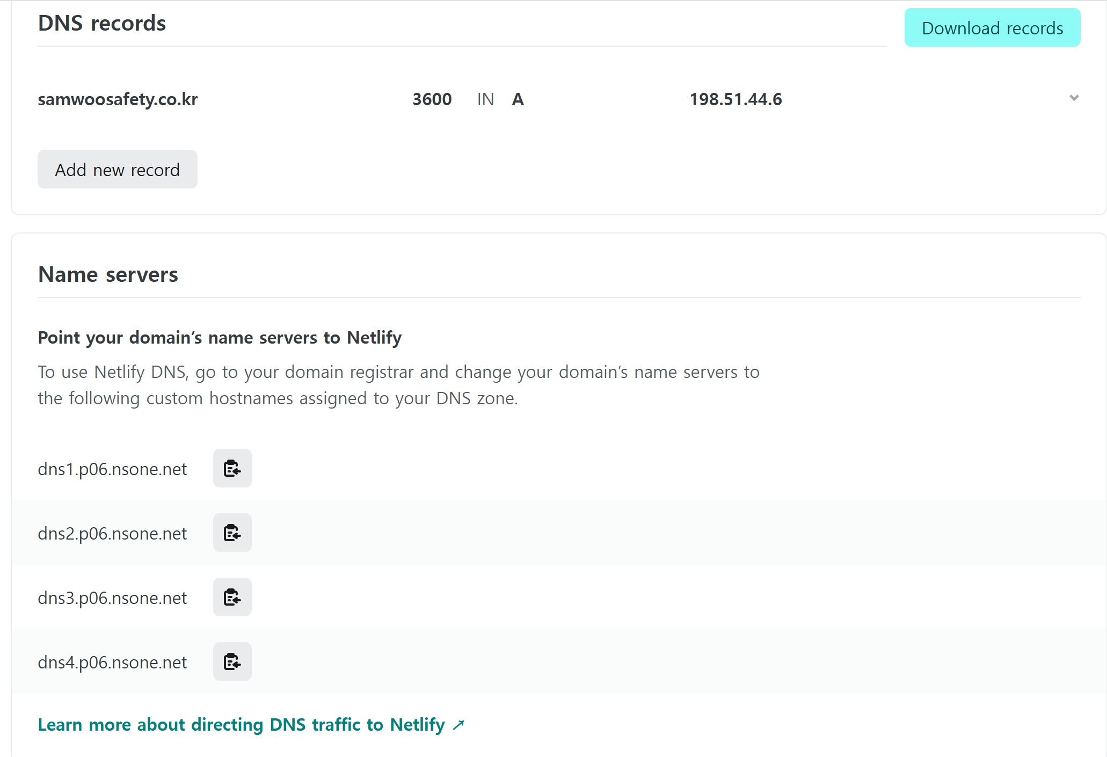1107x757 pixels.
Task: Copy the dns2.p06.nsone.net hostname
Action: (232, 533)
